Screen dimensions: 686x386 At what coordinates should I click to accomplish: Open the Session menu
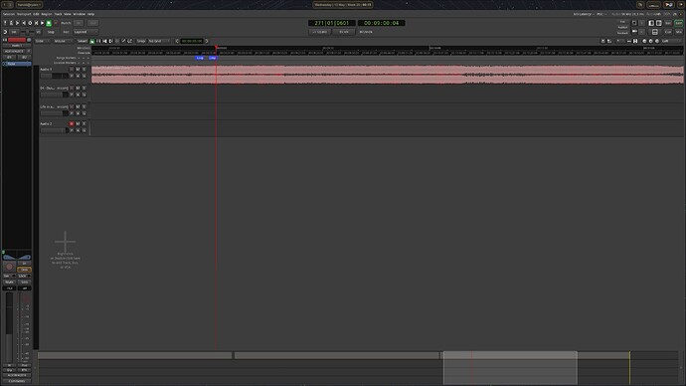[9, 14]
